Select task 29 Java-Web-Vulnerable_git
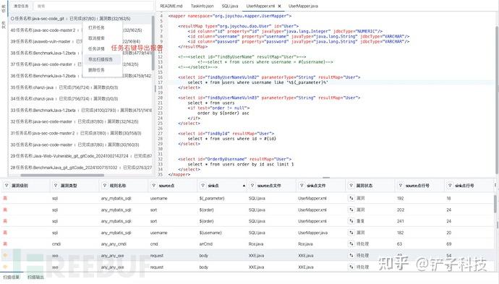This screenshot has height=284, width=499. (80, 156)
